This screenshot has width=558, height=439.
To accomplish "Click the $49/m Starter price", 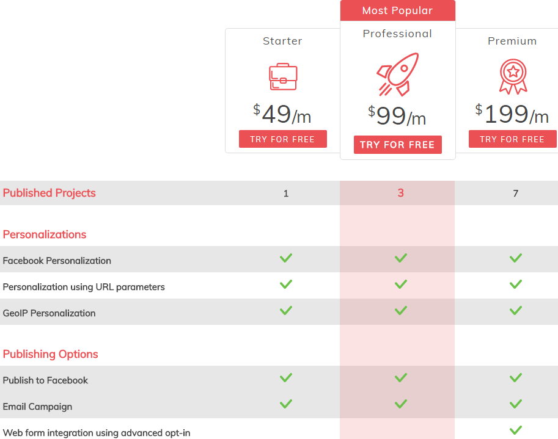I will coord(282,114).
